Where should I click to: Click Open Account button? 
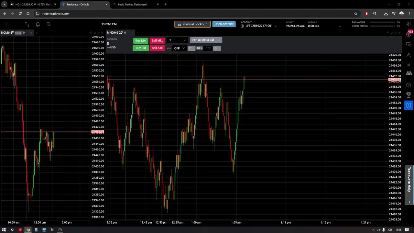coord(224,24)
